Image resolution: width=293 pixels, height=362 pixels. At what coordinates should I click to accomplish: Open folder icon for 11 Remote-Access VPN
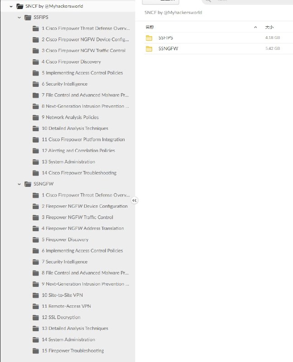pyautogui.click(x=36, y=306)
